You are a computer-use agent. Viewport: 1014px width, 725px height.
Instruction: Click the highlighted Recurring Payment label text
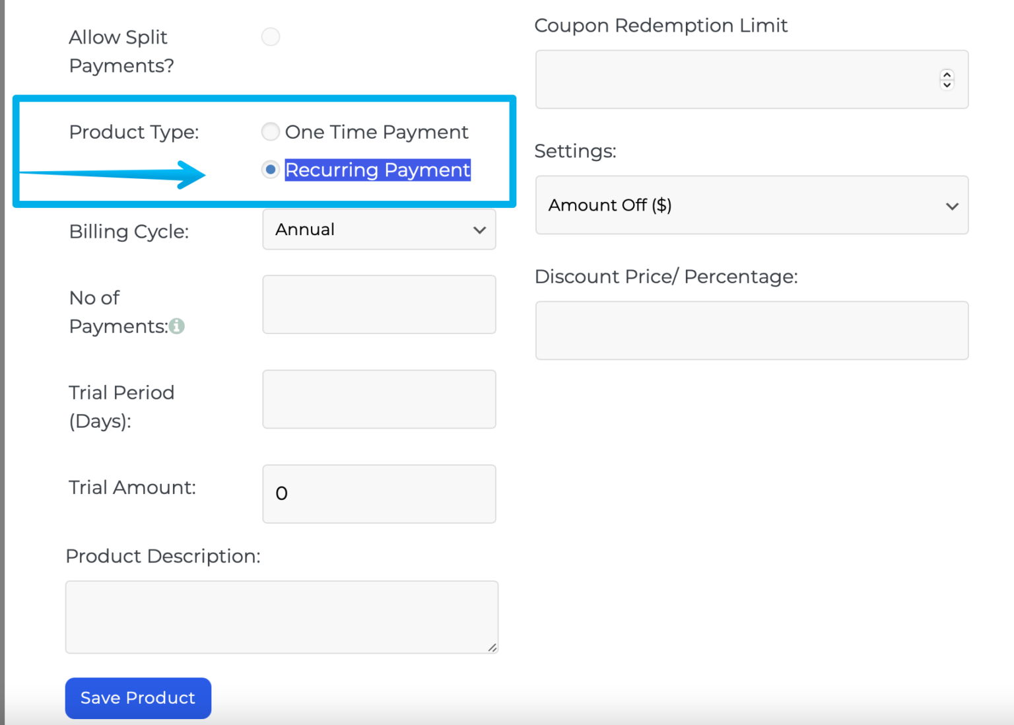377,170
